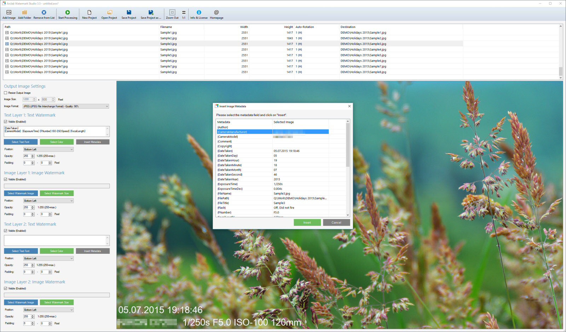Viewport: 566px width, 332px height.
Task: Toggle Visible checkbox for Image Layer 2
Action: (6, 288)
